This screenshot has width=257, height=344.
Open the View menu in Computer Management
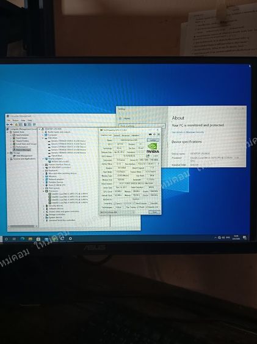(23, 121)
